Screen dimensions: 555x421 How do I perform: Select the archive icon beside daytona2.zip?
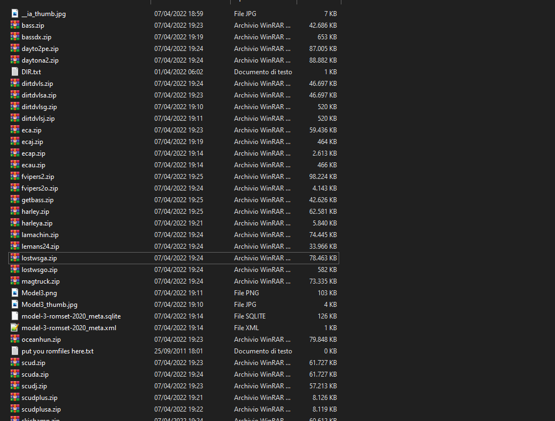coord(15,60)
